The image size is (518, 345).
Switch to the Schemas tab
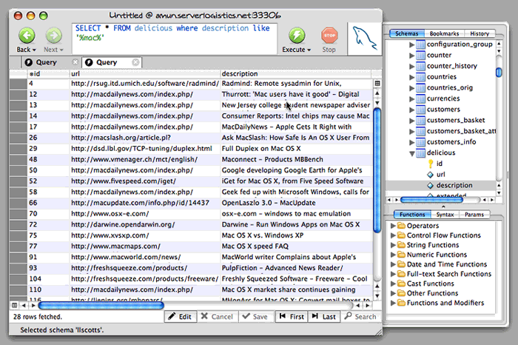point(407,33)
